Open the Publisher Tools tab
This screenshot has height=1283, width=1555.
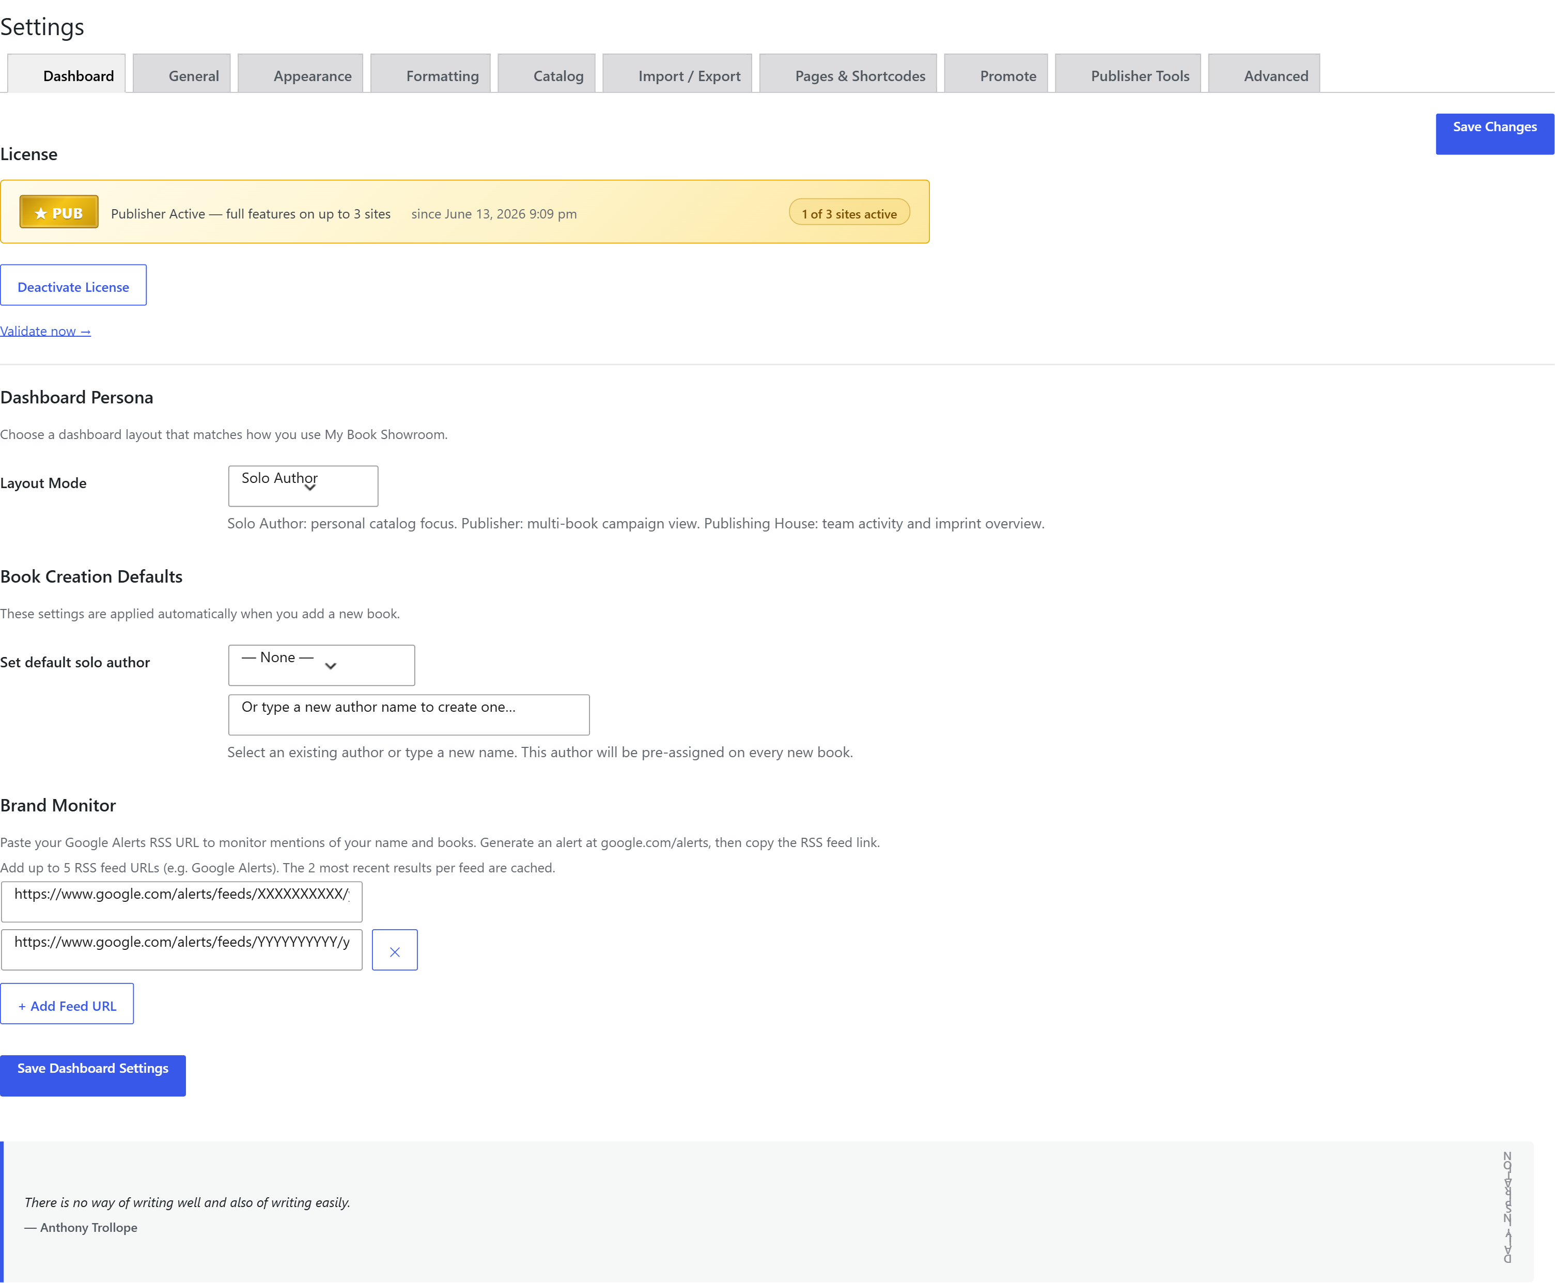click(1129, 74)
